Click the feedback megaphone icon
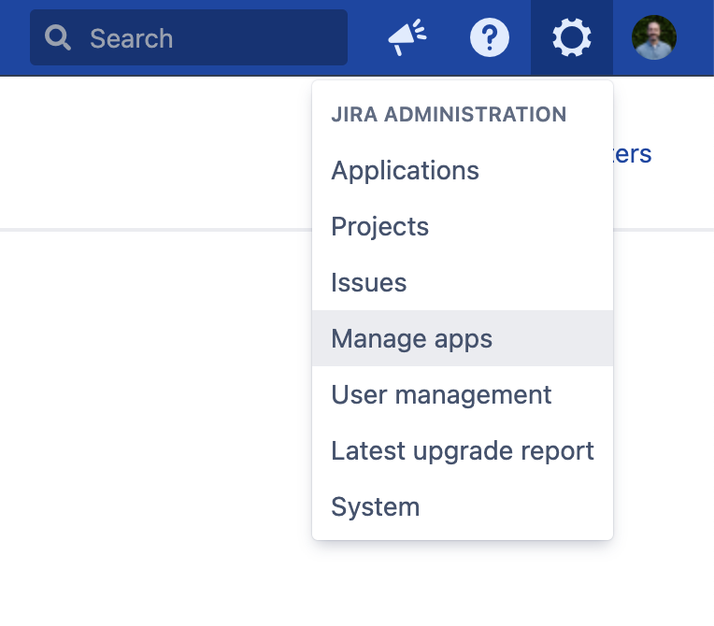Screen dimensions: 714x626 click(x=407, y=37)
